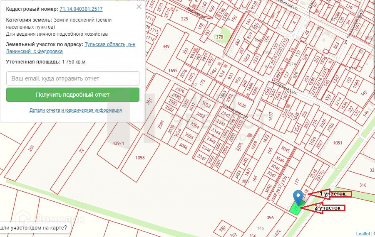This screenshot has height=237, width=375.
Task: Select parcel 1672 on the map
Action: 266,139
